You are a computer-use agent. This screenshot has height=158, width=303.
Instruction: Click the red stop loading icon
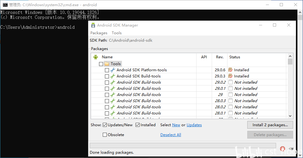(283, 148)
